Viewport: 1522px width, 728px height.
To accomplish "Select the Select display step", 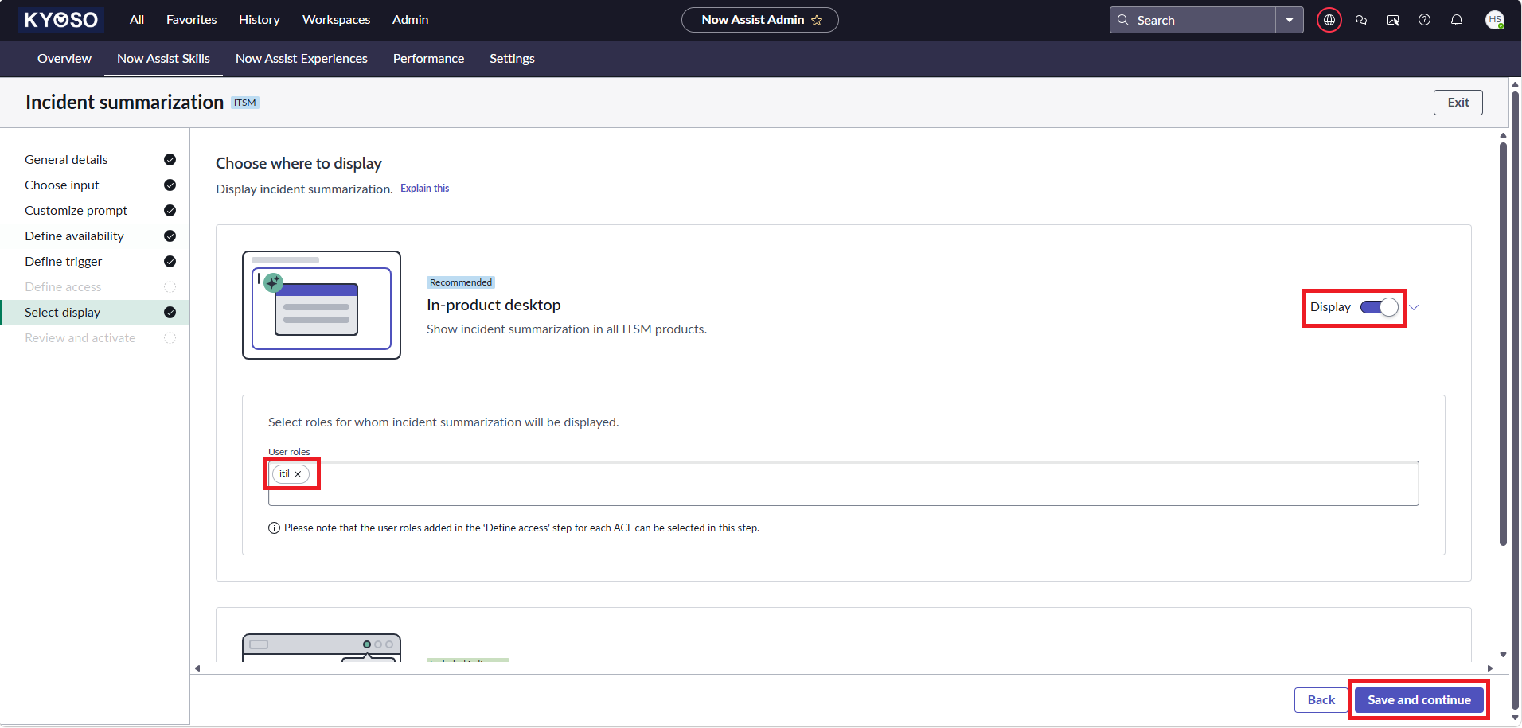I will (x=96, y=313).
